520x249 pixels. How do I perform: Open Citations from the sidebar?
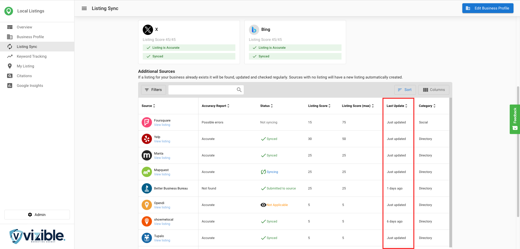coord(24,76)
